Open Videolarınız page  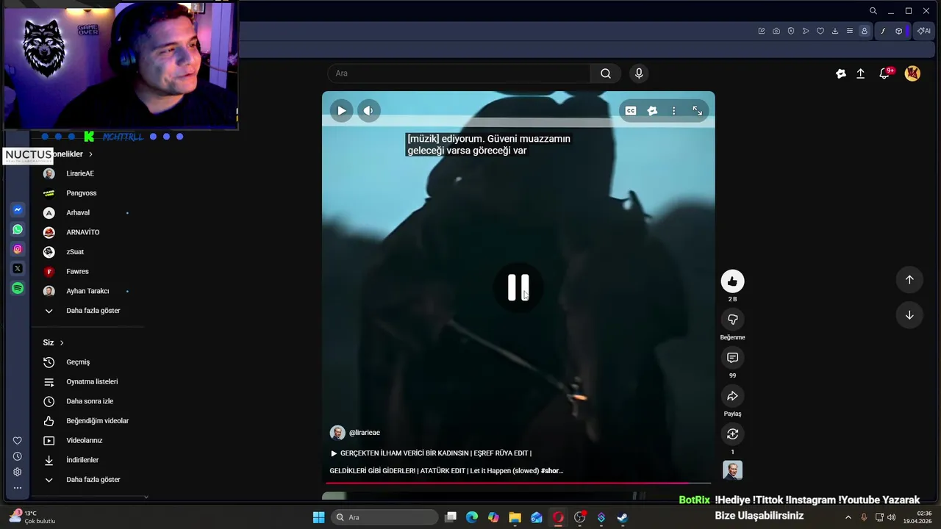click(x=85, y=441)
